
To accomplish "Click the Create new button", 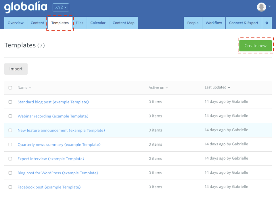I will pos(255,45).
